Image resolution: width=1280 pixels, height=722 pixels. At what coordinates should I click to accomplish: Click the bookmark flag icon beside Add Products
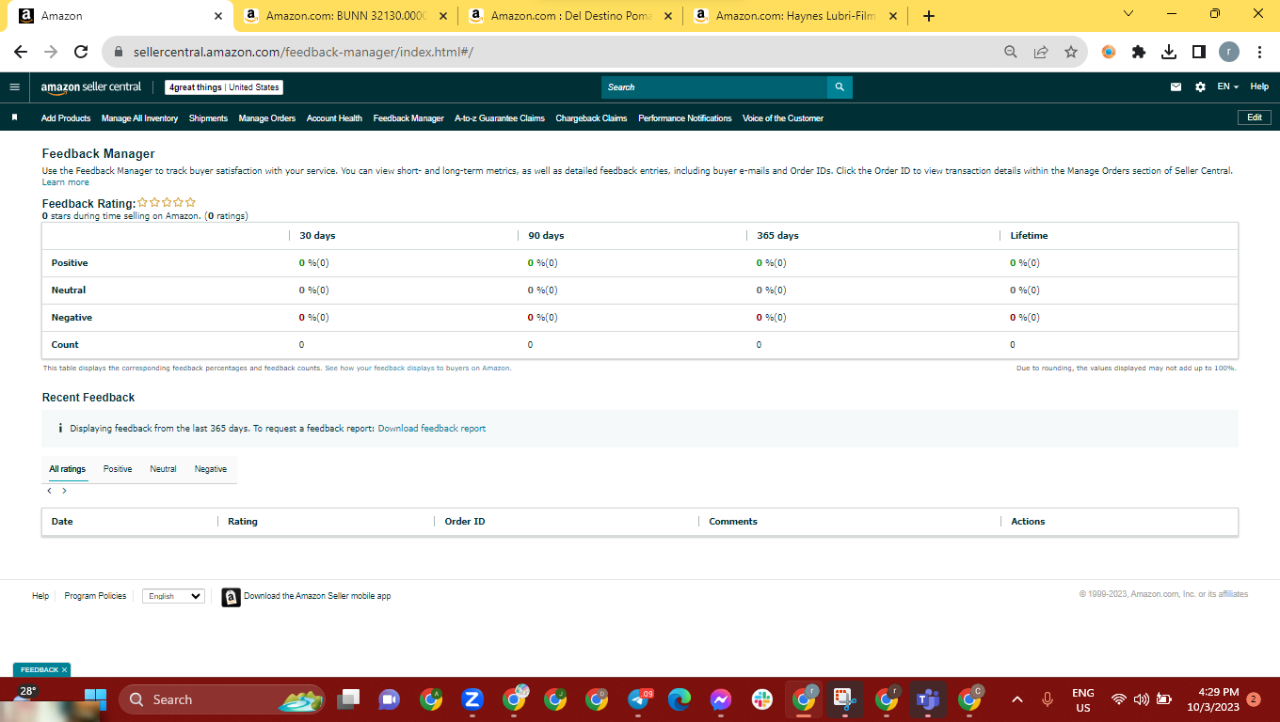tap(15, 118)
